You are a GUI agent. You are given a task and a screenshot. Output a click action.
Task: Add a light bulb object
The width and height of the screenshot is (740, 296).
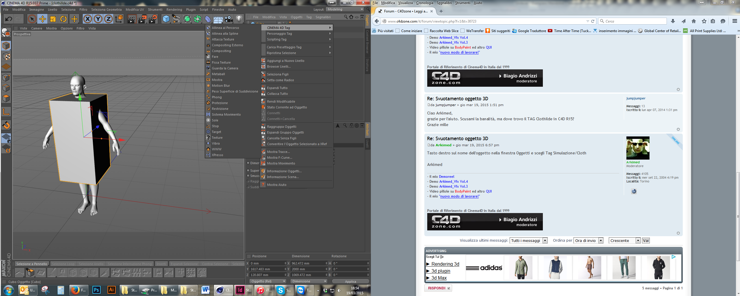point(239,19)
